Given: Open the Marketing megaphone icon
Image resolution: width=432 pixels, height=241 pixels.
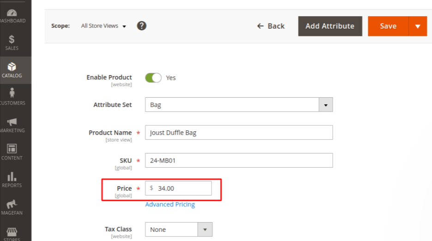Looking at the screenshot, I should pyautogui.click(x=12, y=122).
